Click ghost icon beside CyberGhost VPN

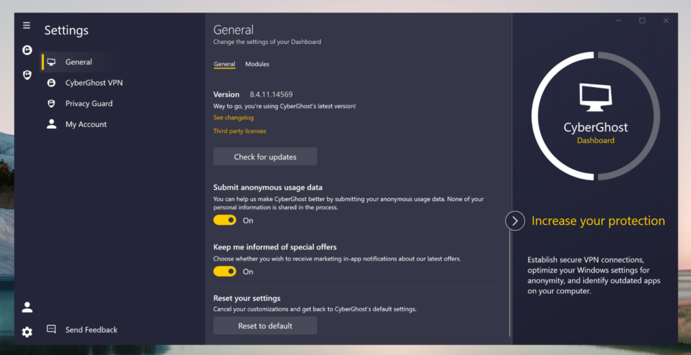point(51,83)
